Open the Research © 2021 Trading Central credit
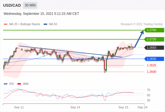 142,24
